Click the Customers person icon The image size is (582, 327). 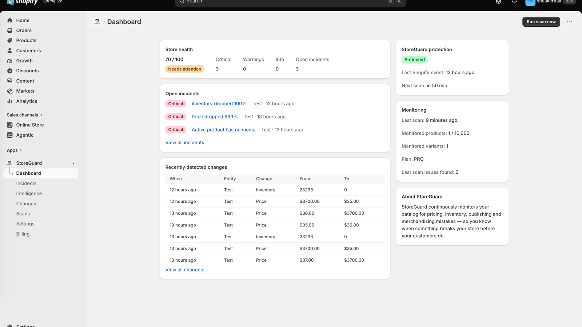click(x=10, y=51)
